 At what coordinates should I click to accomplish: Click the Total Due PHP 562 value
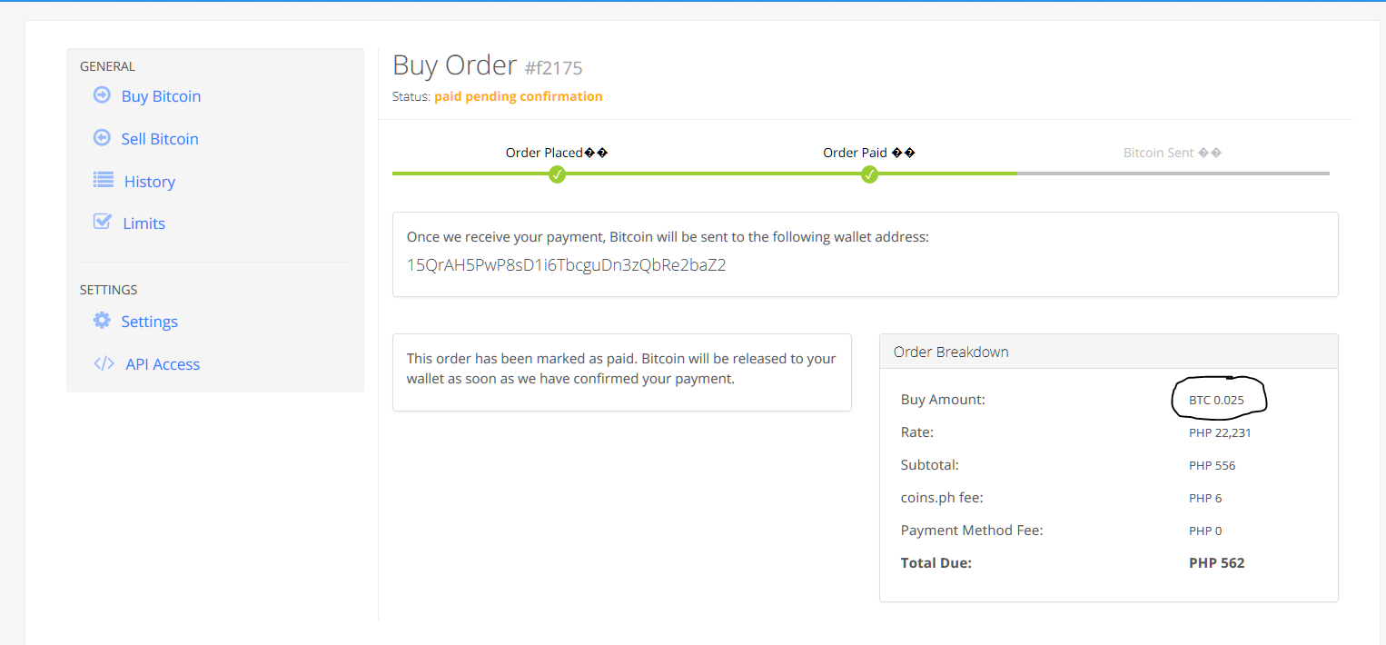(1216, 563)
